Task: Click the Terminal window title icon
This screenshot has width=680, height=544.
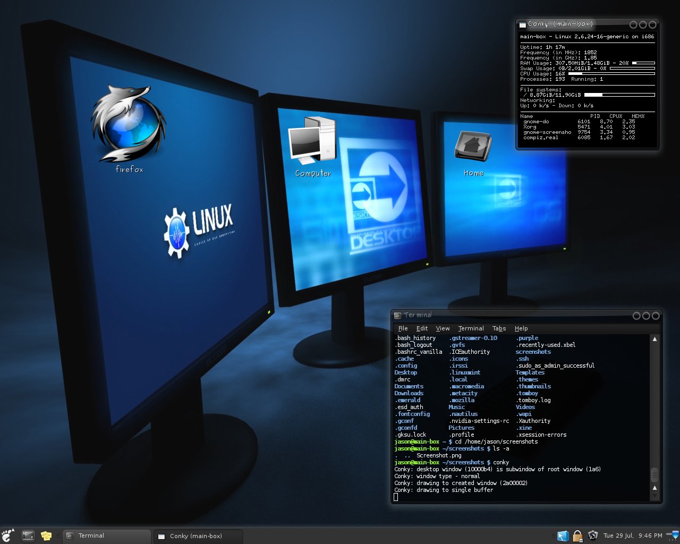Action: pos(397,316)
